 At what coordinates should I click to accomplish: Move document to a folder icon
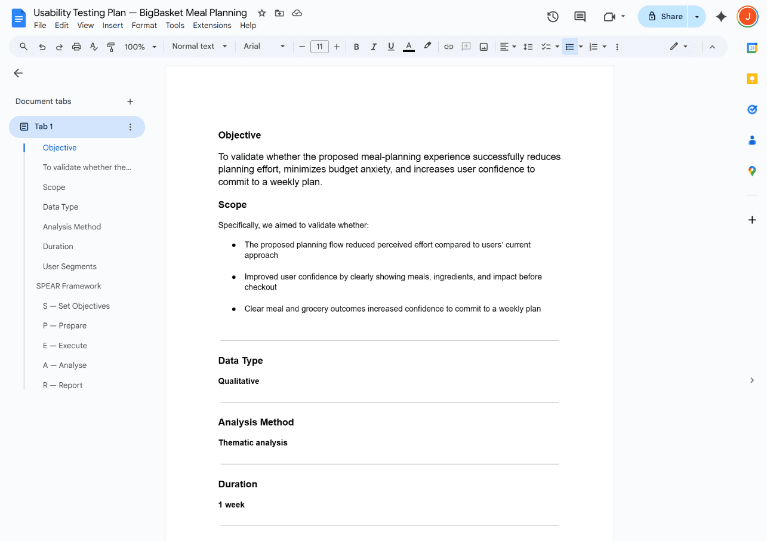pyautogui.click(x=279, y=13)
